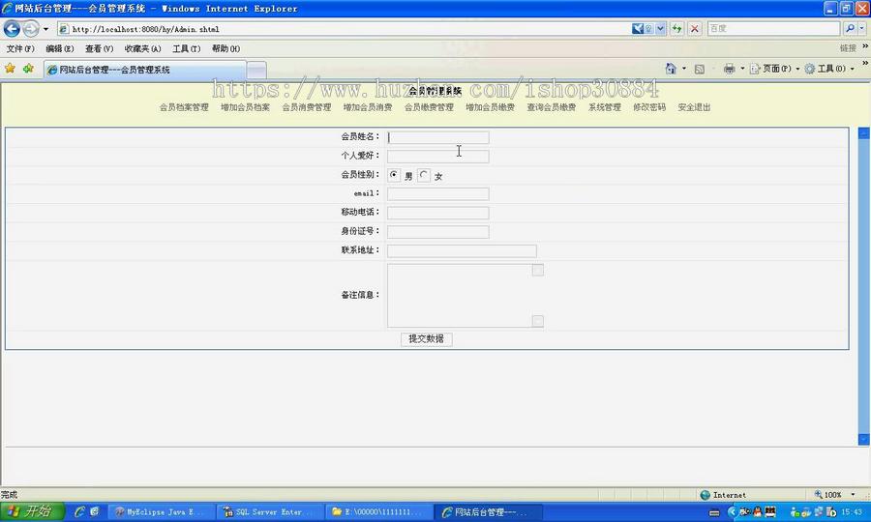This screenshot has width=871, height=522.
Task: Open 增加会员档案 navigation link
Action: 245,107
